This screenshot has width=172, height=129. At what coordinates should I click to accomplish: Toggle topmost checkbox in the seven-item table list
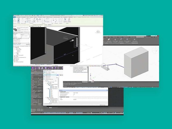click(50, 90)
